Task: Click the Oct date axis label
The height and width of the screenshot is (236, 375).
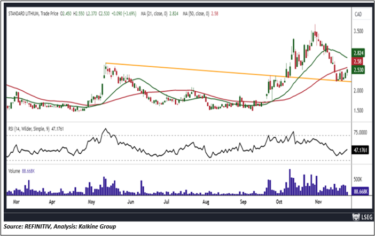Action: point(279,202)
